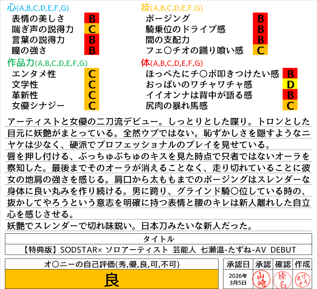The image size is (317, 289).
Task: Select the 瞳の強さ grade cell
Action: (92, 51)
